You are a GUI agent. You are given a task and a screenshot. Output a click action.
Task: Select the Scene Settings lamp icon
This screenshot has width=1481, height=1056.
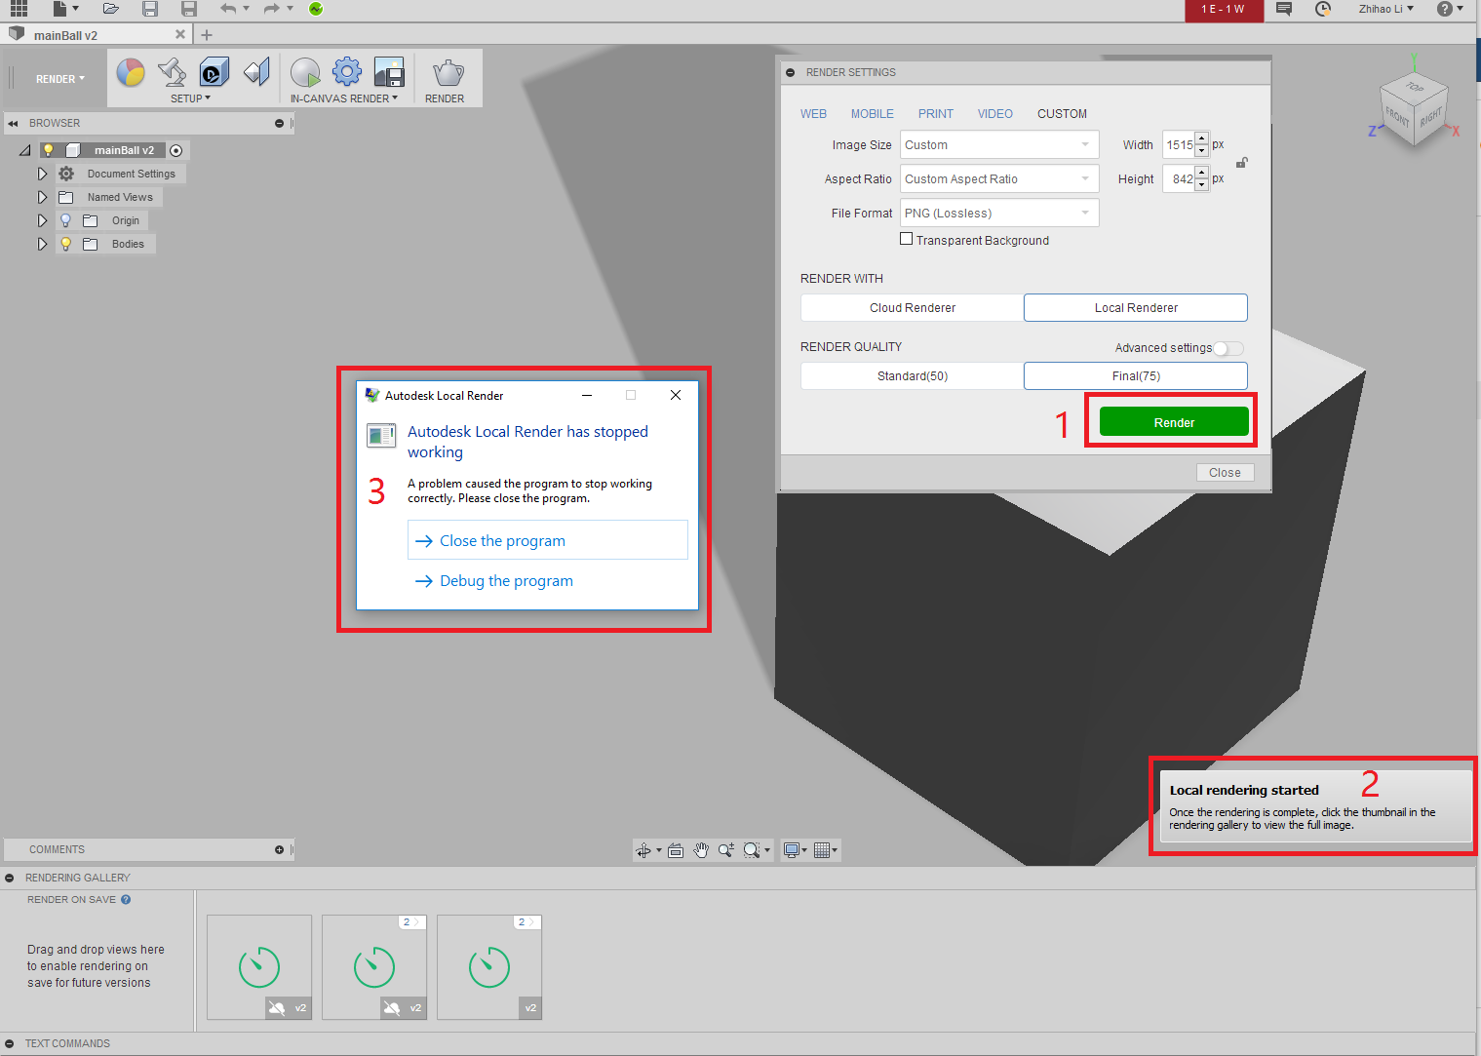pyautogui.click(x=172, y=71)
